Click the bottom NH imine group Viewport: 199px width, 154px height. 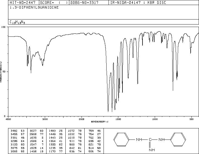[x=152, y=150]
